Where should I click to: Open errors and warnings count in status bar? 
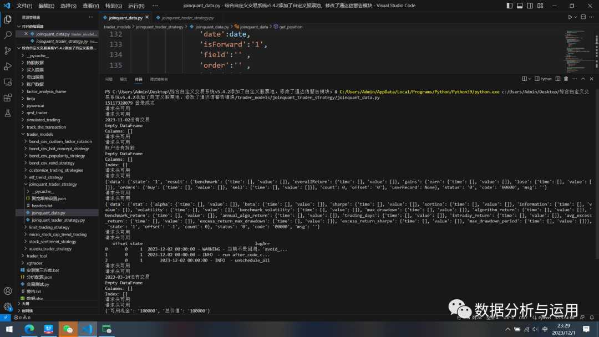tap(22, 318)
